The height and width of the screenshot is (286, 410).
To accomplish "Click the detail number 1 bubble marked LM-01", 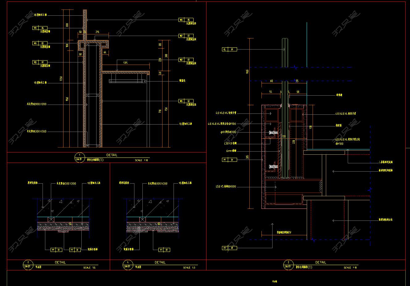I will 80,157.
